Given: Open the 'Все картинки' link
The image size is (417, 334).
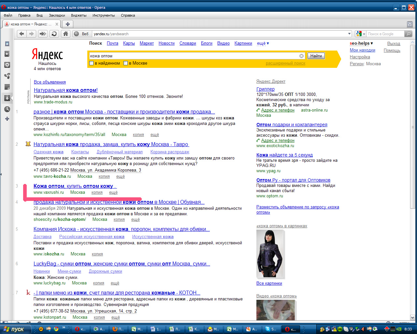Looking at the screenshot, I should [269, 283].
